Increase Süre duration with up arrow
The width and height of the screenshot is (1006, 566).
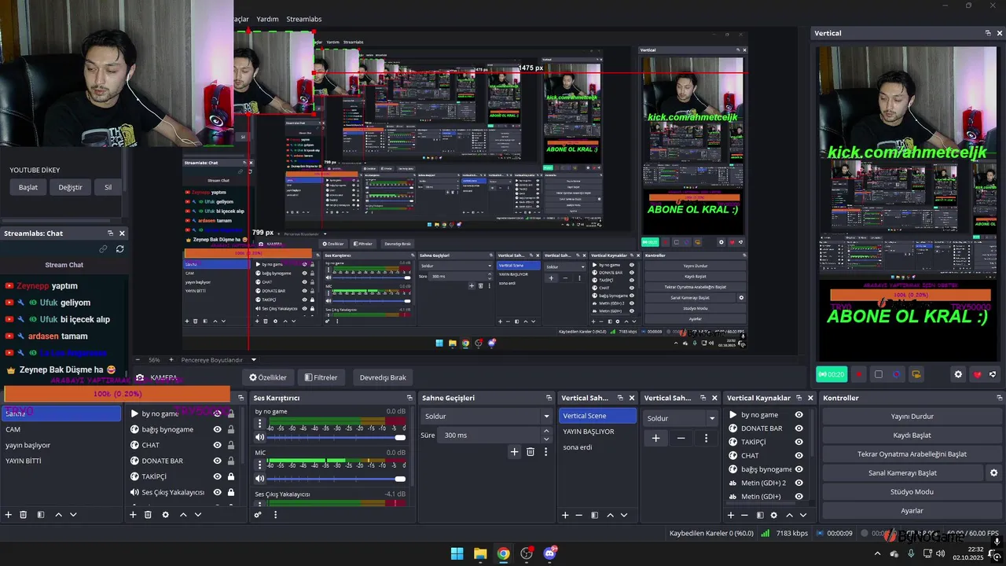546,431
